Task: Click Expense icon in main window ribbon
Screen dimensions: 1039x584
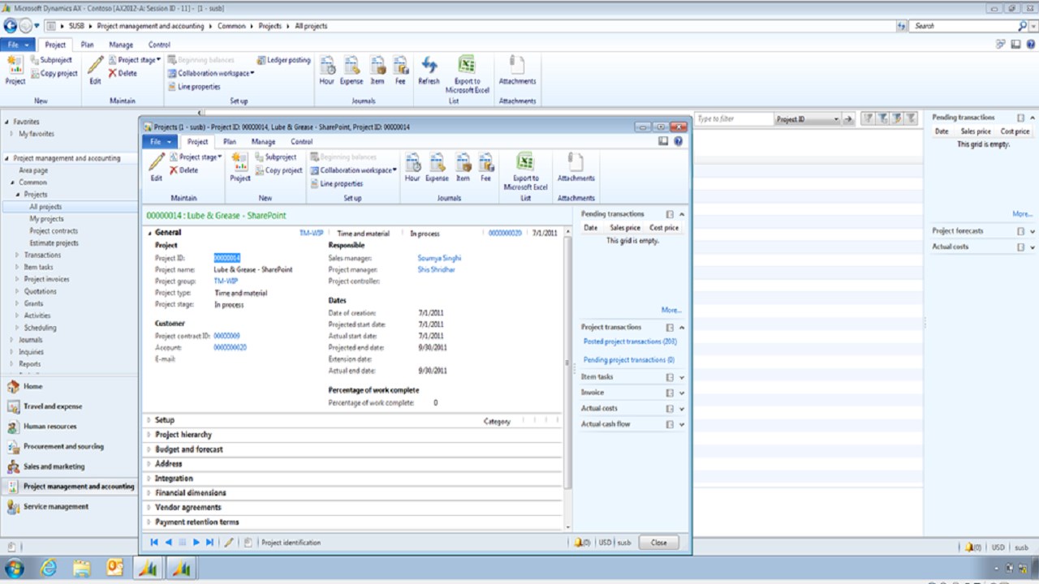Action: click(x=351, y=70)
